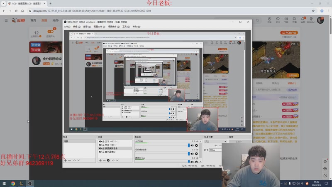
Task: Open Douyu 关注 heart icon
Action: [x=278, y=20]
